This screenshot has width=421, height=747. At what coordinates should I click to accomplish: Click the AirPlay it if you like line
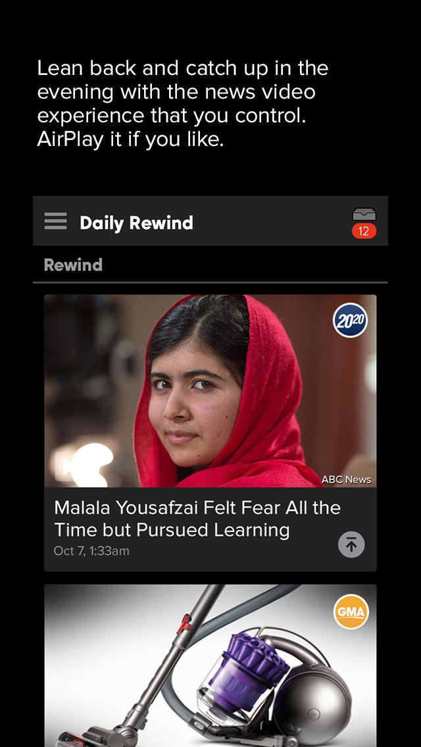pos(130,139)
